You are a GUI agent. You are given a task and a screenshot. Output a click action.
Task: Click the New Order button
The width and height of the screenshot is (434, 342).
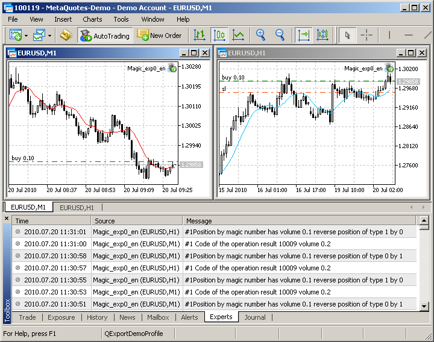coord(159,36)
